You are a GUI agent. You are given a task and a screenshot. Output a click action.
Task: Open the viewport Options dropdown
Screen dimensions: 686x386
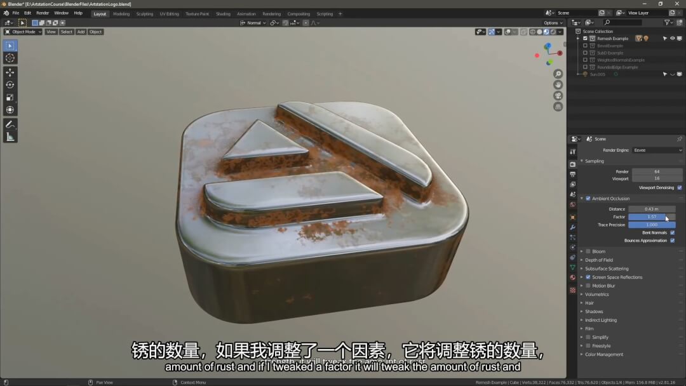(x=553, y=23)
